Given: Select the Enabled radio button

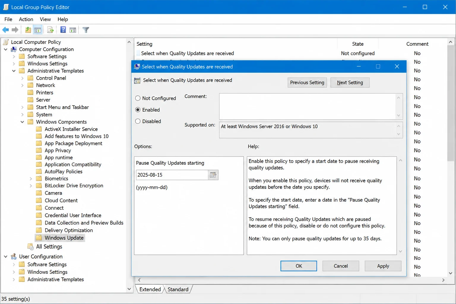Looking at the screenshot, I should coord(138,110).
